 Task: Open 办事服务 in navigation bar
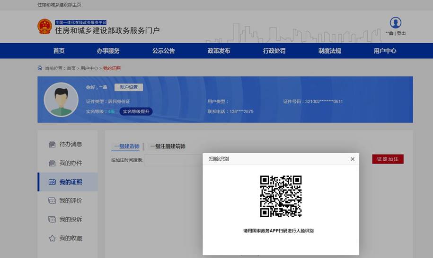[x=108, y=51]
